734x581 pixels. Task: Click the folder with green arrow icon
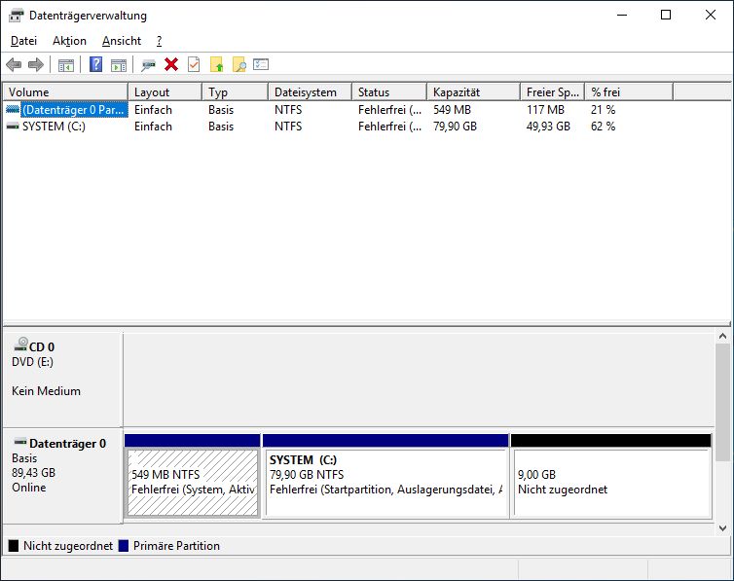(x=217, y=64)
